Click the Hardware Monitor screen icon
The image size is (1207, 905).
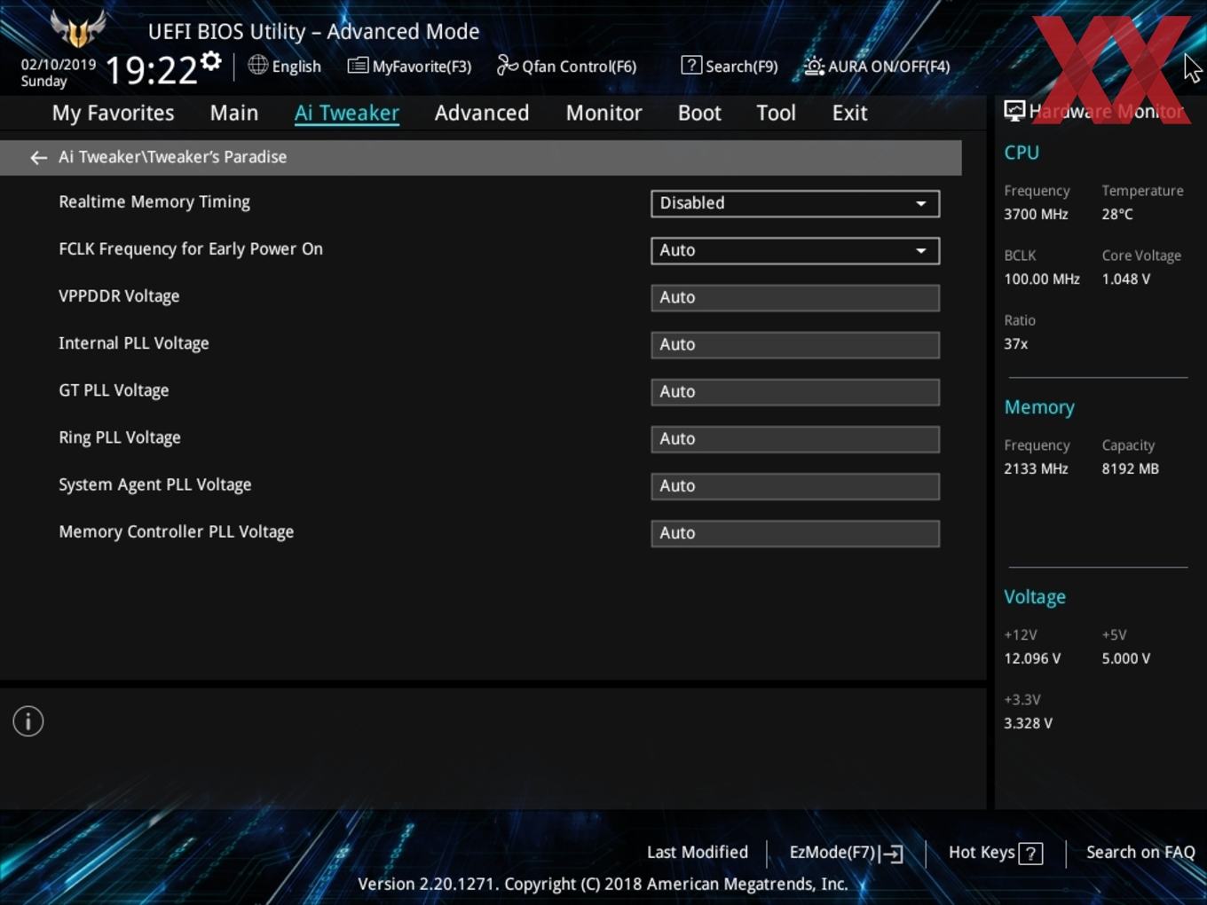pos(1014,111)
